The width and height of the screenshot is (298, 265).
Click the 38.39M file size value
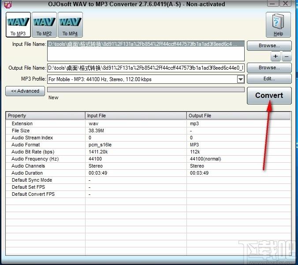coord(96,131)
